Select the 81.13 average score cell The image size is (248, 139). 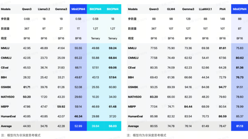(x=240, y=126)
